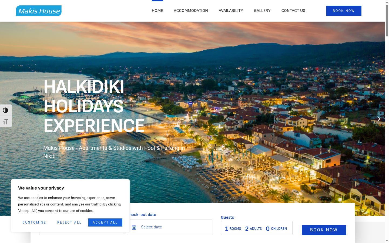Open the Home menu item
389x243 pixels.
(x=157, y=11)
